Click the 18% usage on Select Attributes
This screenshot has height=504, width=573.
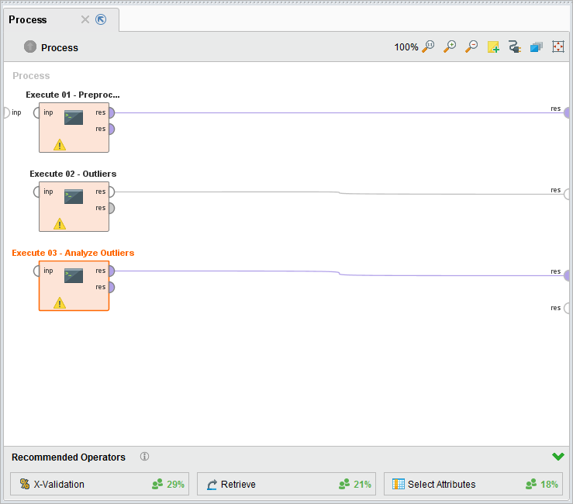[x=549, y=485]
